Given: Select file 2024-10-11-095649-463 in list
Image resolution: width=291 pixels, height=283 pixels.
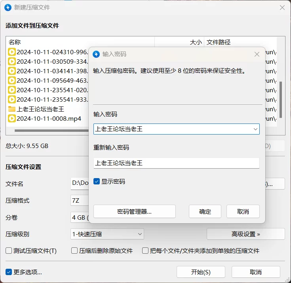Looking at the screenshot, I should pyautogui.click(x=52, y=80).
